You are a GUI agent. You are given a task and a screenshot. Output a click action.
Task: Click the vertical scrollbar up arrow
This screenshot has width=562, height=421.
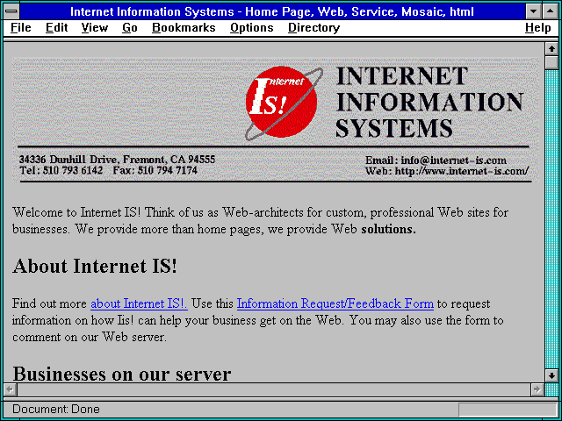tap(551, 49)
